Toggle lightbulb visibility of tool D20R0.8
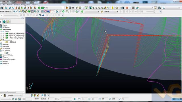 [x=5, y=42]
